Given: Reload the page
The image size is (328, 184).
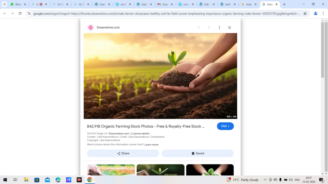Looking at the screenshot, I should (20, 13).
